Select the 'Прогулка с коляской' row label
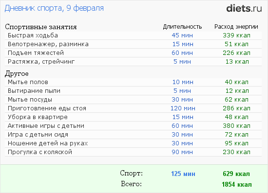268x193 pixels. pos(40,152)
